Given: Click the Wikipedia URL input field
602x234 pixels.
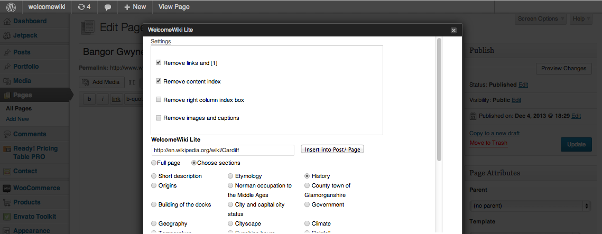Looking at the screenshot, I should [x=223, y=150].
